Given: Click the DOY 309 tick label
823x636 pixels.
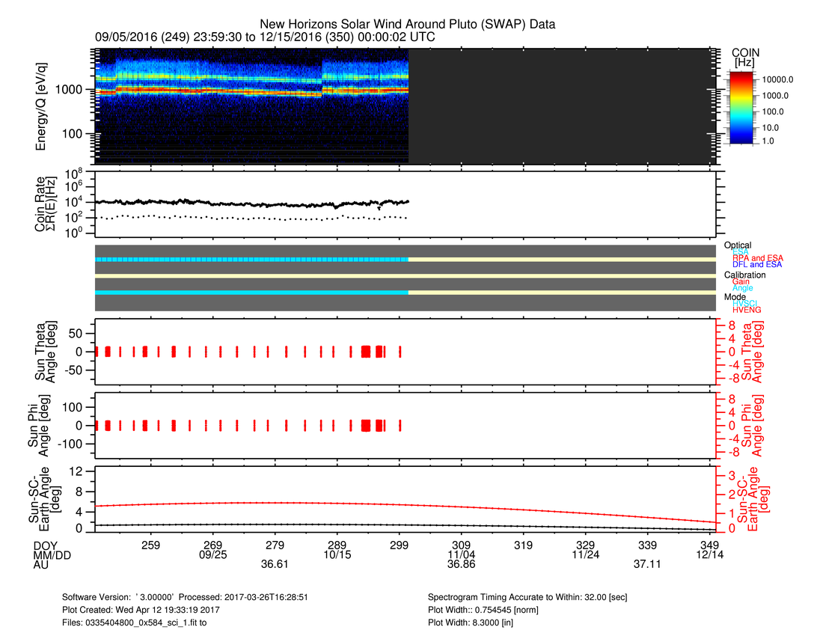Looking at the screenshot, I should 462,545.
